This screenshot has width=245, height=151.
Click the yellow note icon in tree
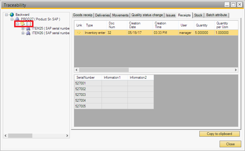23,24
